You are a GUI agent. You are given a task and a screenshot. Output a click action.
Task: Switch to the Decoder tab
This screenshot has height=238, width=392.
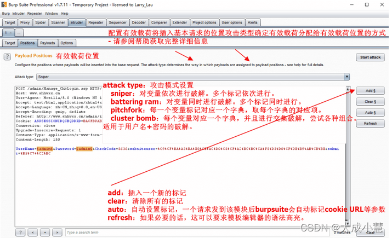[x=139, y=22]
